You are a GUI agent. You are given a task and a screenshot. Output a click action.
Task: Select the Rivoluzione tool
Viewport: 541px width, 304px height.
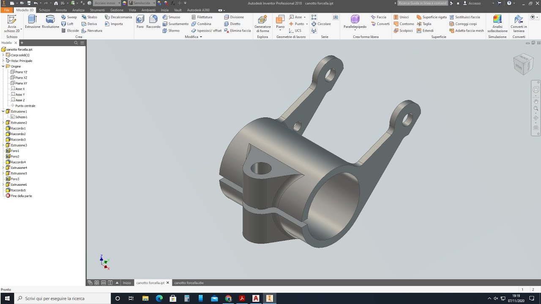[50, 22]
